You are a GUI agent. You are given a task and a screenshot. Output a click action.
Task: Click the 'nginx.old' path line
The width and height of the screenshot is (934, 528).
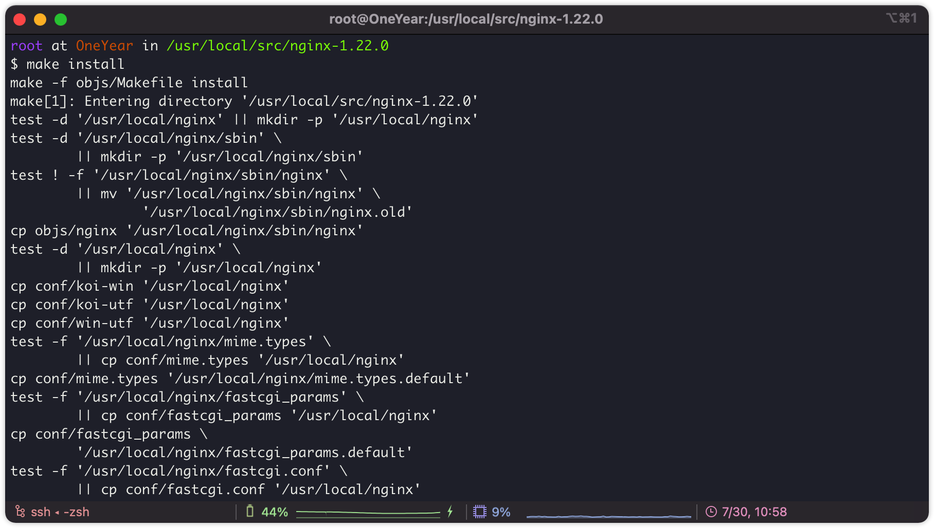point(278,212)
